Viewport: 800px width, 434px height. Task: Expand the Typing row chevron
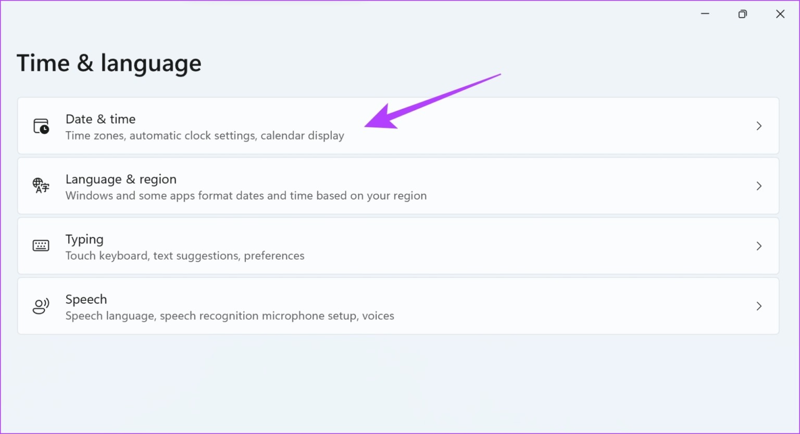[759, 246]
